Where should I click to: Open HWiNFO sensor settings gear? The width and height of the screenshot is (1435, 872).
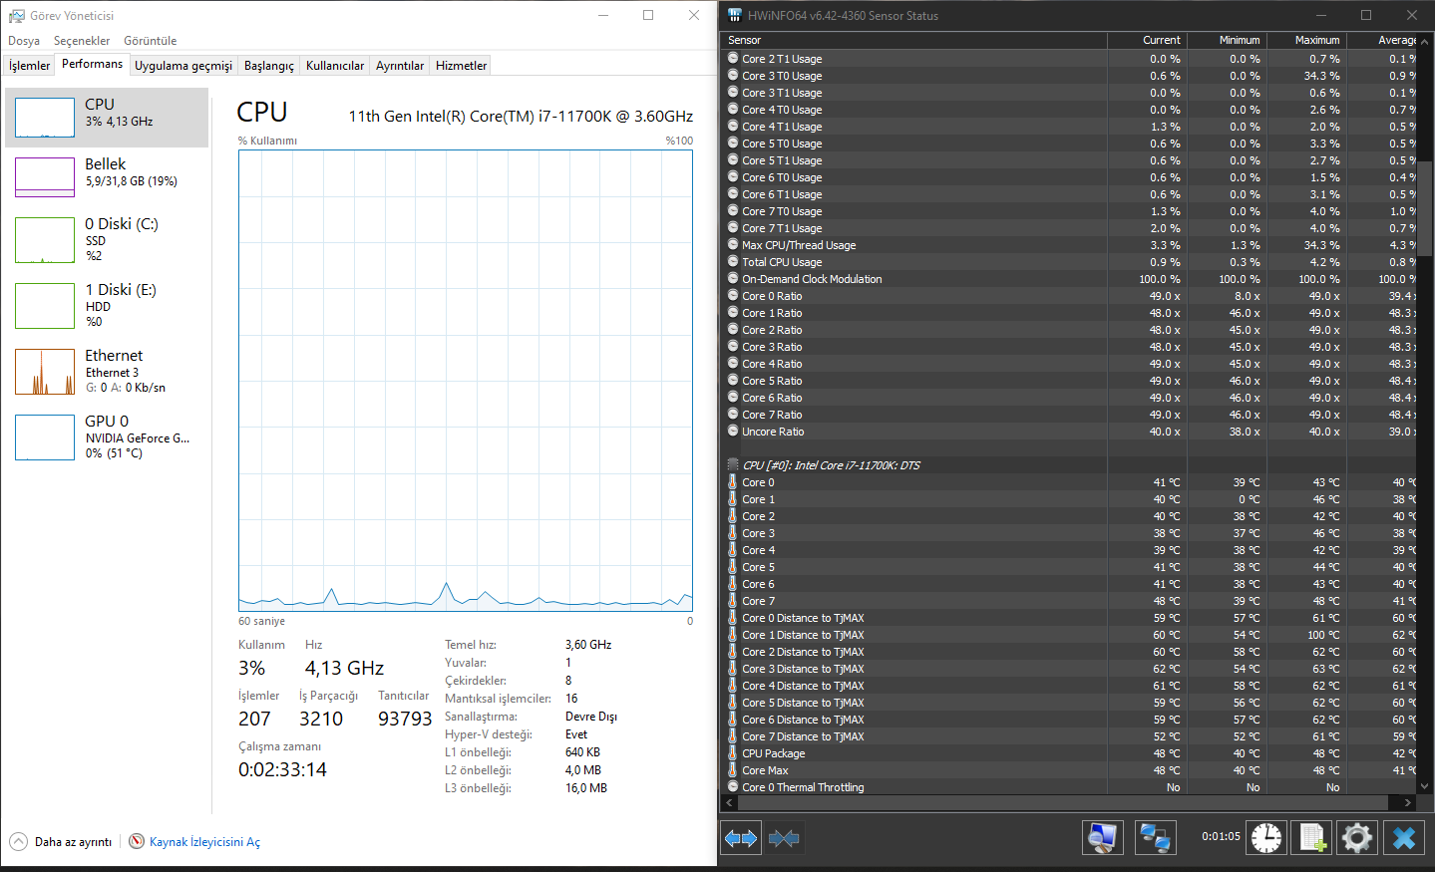1357,838
